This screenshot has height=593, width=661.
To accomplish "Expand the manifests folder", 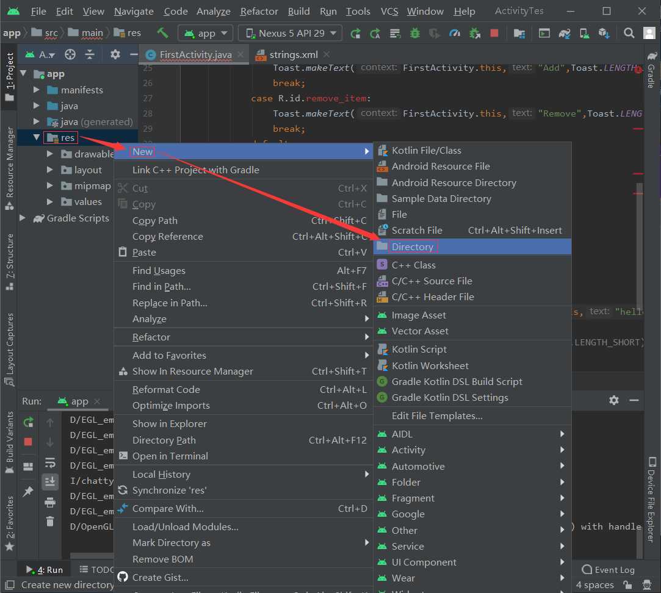I will point(36,90).
